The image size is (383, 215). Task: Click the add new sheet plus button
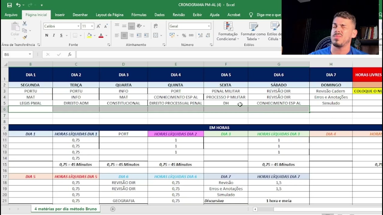coord(113,209)
